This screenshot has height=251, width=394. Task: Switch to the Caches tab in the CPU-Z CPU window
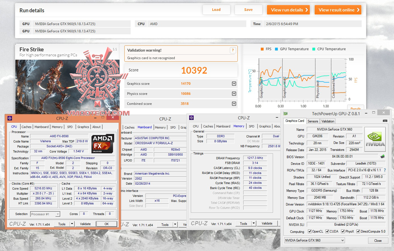26,127
